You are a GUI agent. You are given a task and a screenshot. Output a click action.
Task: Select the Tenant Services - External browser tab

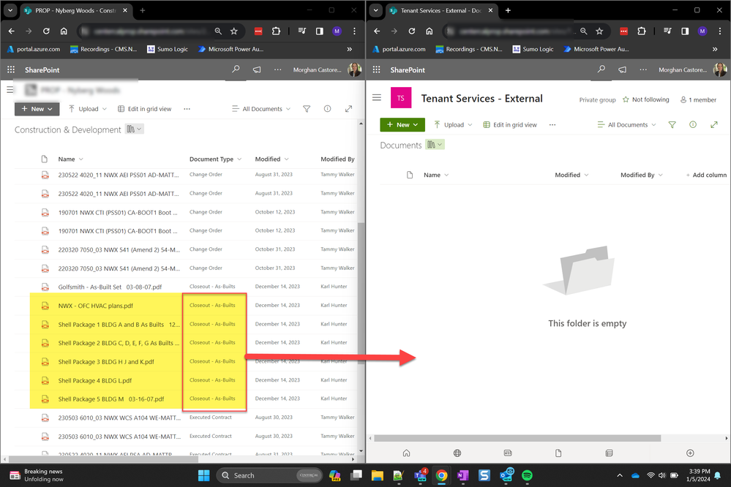[x=441, y=10]
